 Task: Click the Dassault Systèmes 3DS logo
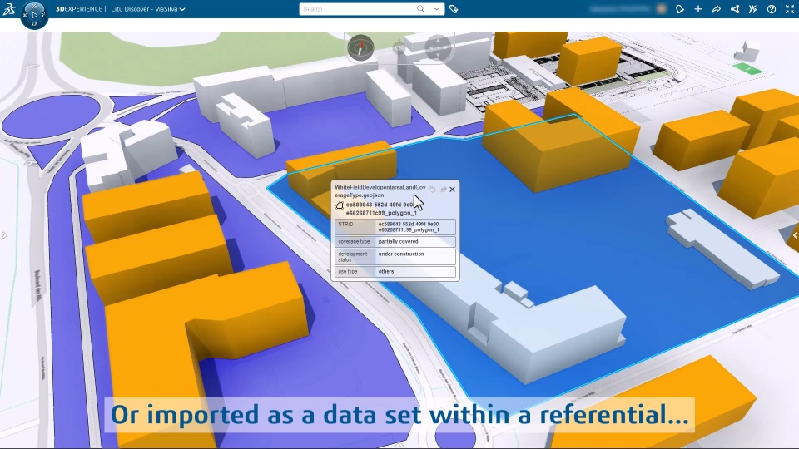coord(9,8)
